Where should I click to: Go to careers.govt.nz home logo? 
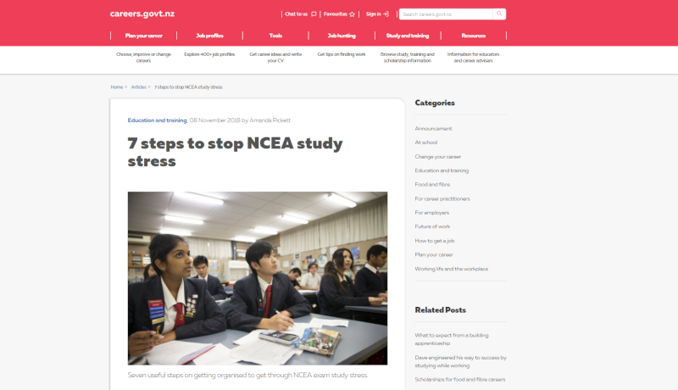click(142, 14)
